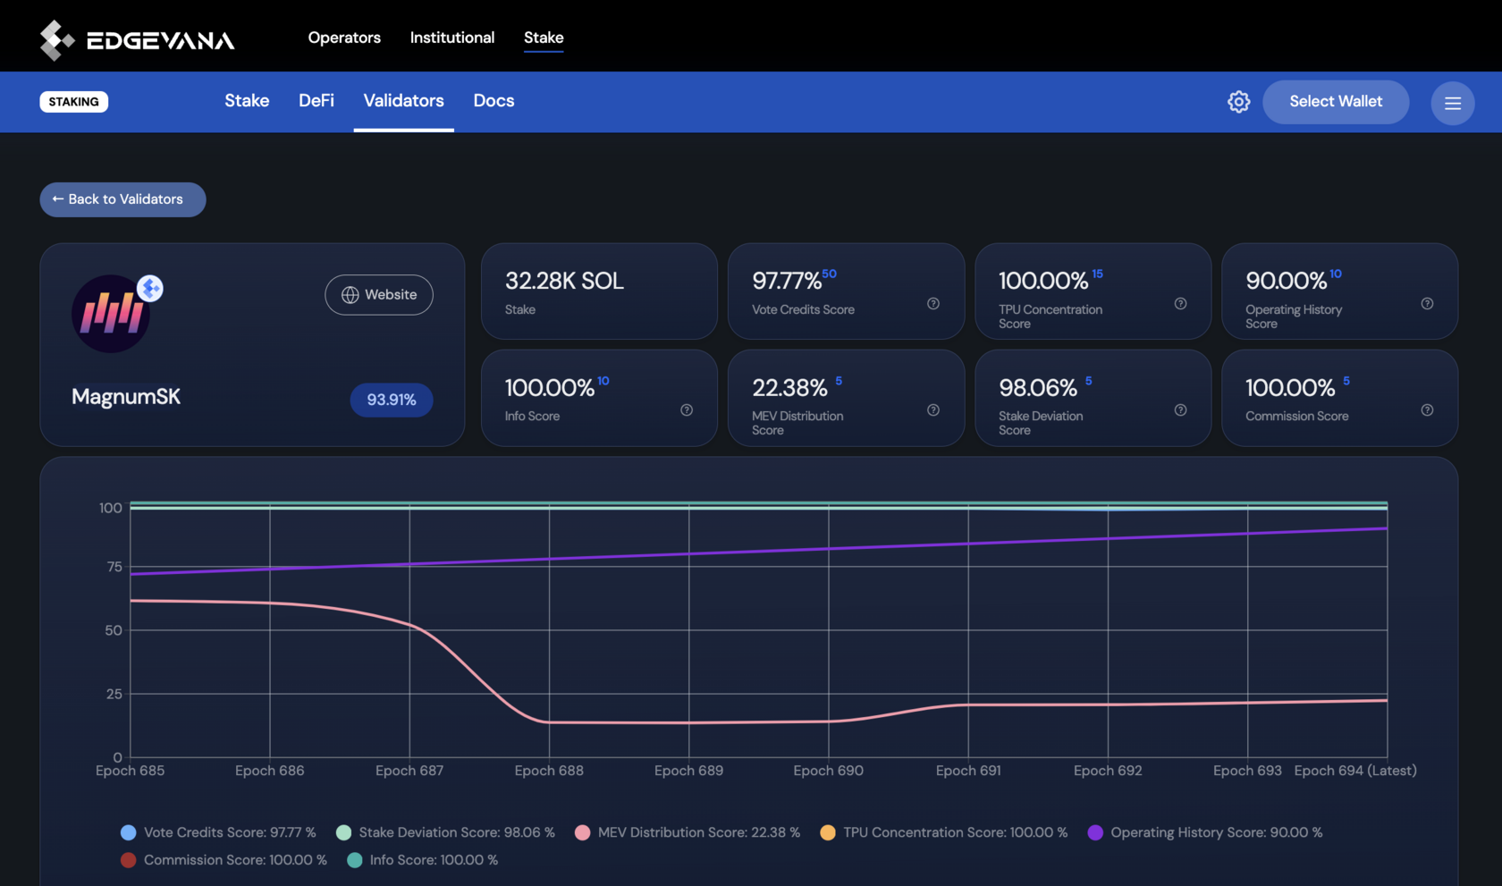Open the hamburger menu button

point(1452,103)
